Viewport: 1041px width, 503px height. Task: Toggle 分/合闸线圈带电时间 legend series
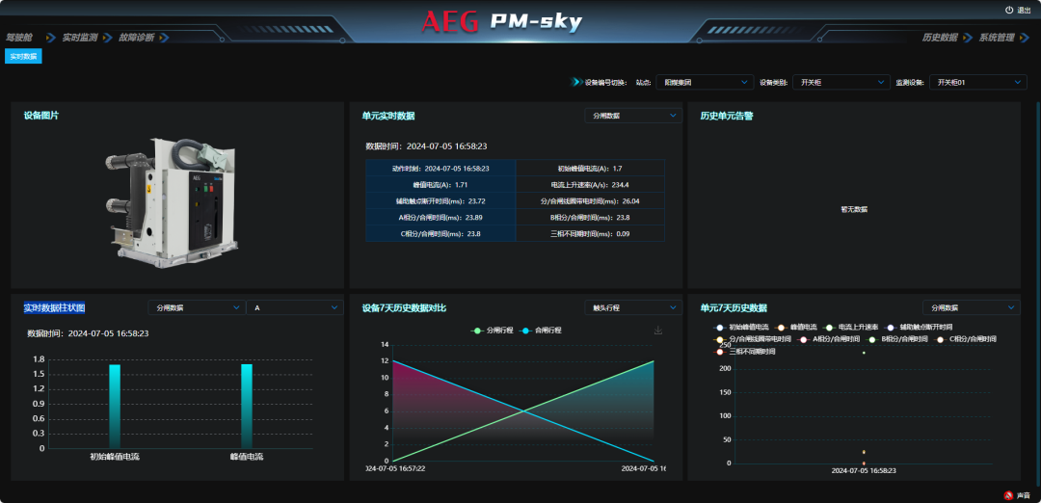pos(752,339)
